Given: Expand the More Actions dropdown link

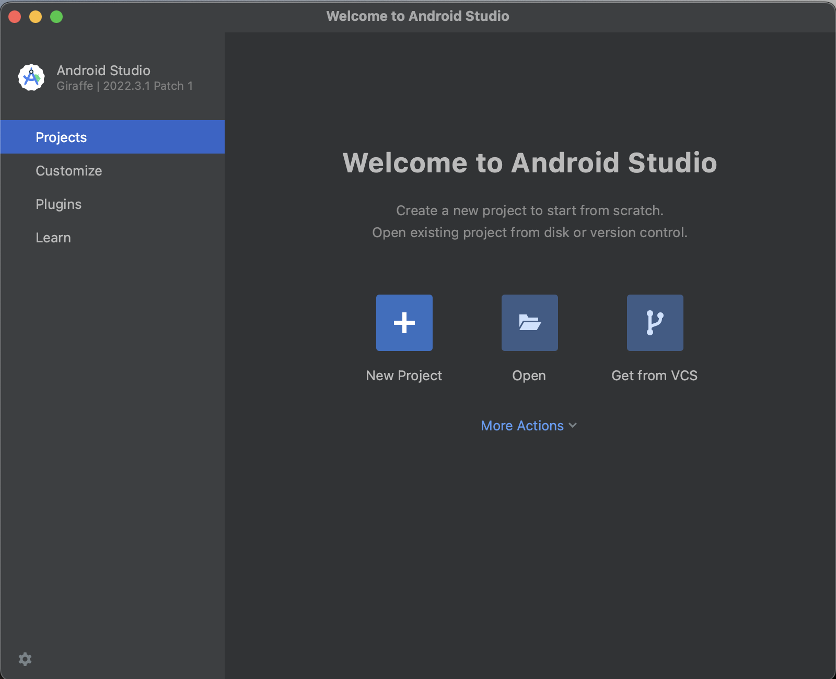Looking at the screenshot, I should click(x=522, y=426).
